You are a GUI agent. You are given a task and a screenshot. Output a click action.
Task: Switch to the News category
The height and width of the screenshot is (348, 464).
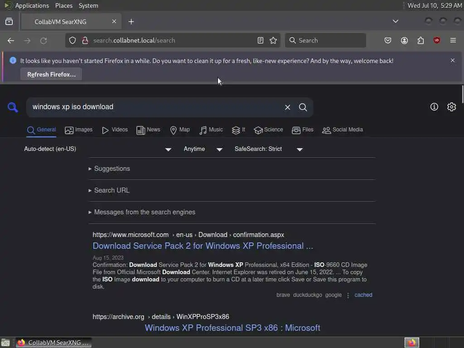tap(148, 130)
